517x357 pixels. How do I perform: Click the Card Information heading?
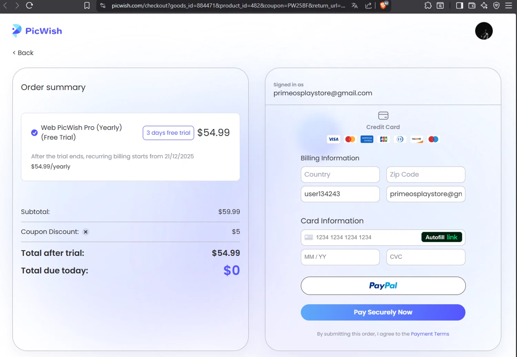pos(332,221)
